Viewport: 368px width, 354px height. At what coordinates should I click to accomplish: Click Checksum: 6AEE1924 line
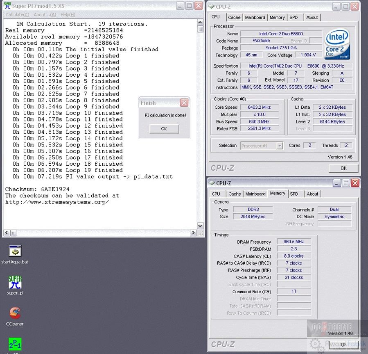pyautogui.click(x=37, y=190)
